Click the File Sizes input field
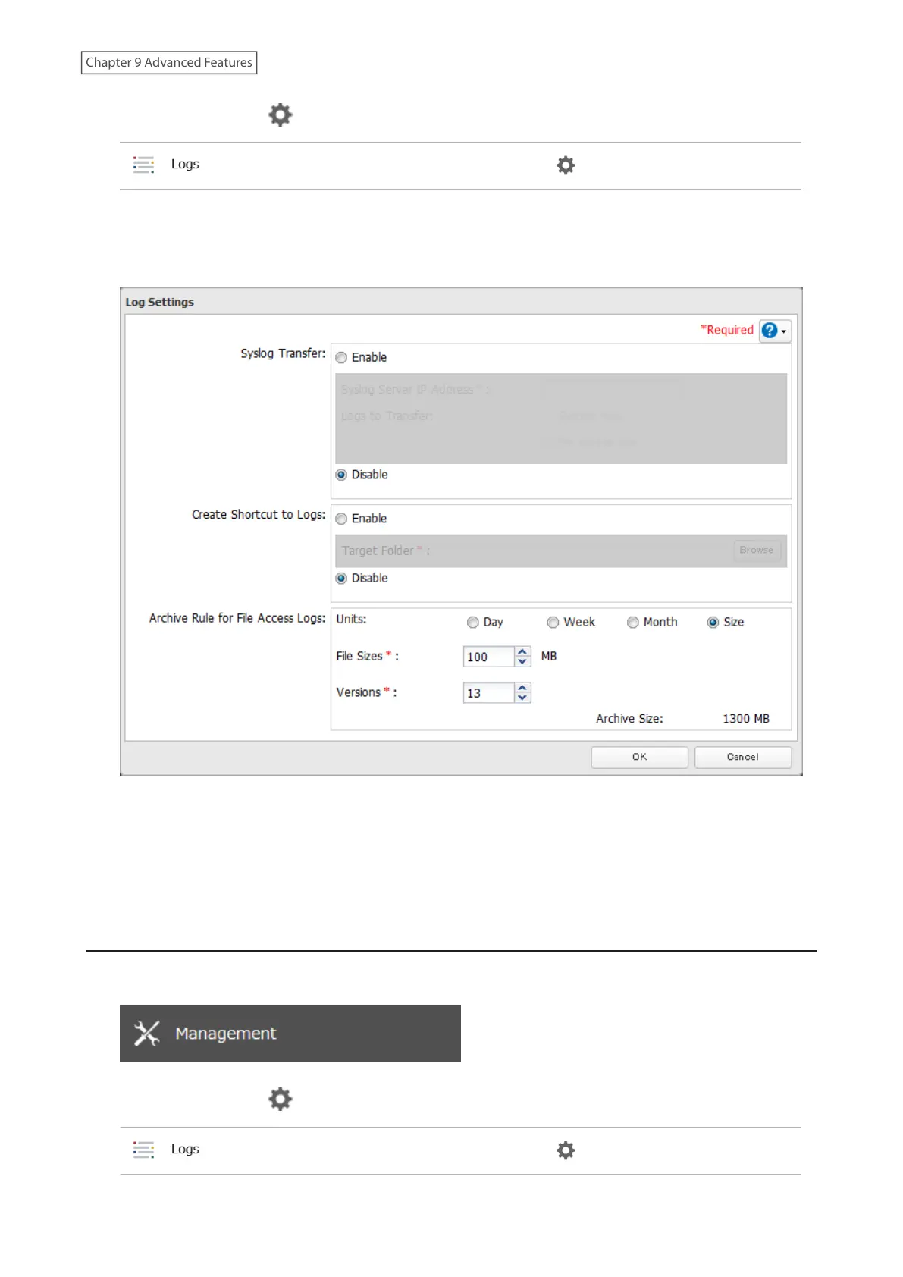 click(x=489, y=657)
